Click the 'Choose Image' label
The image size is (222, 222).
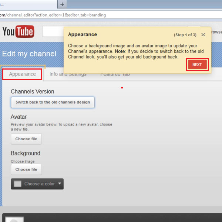(23, 161)
